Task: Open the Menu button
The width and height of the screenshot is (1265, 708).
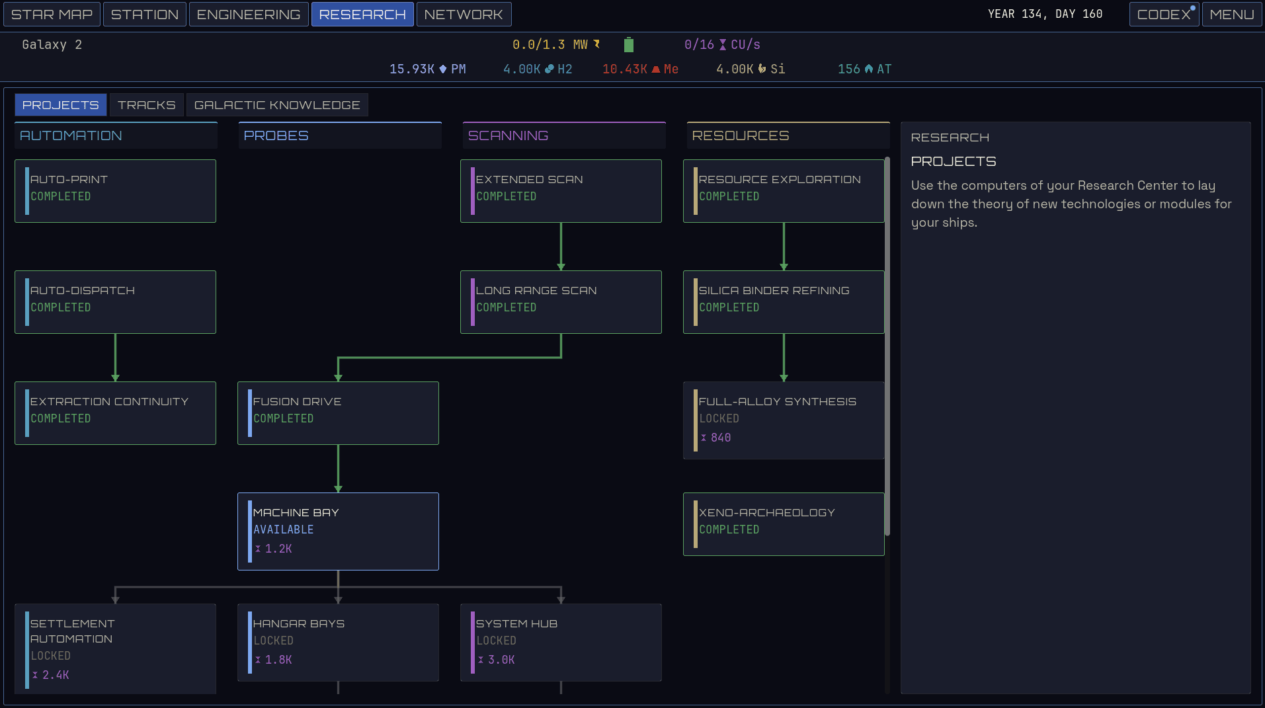Action: 1232,15
